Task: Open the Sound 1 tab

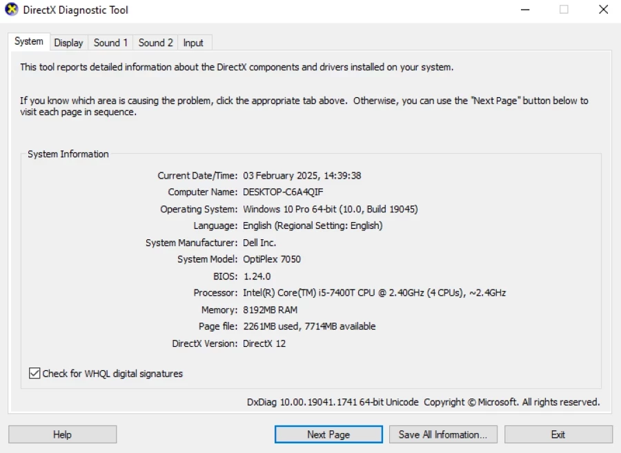Action: (x=110, y=42)
